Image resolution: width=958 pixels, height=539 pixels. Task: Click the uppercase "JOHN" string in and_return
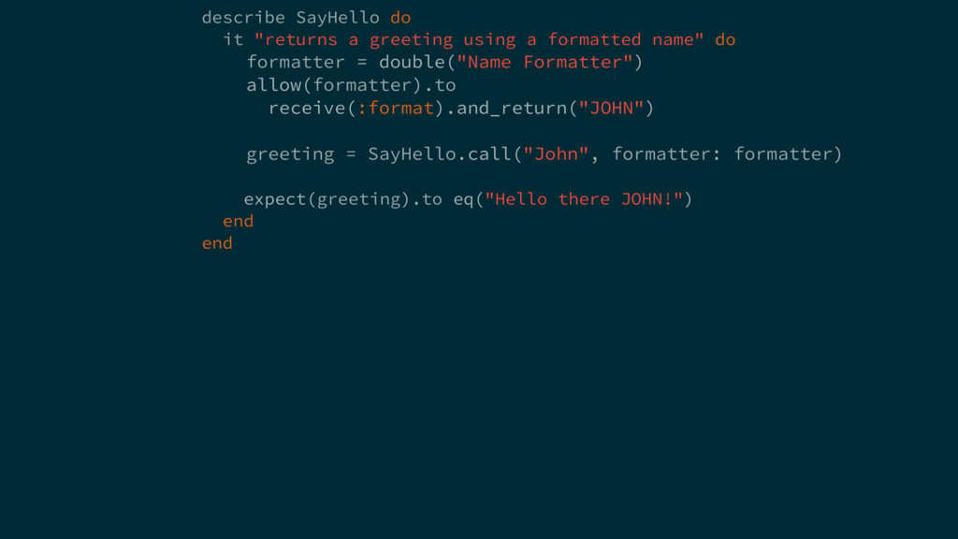[611, 109]
